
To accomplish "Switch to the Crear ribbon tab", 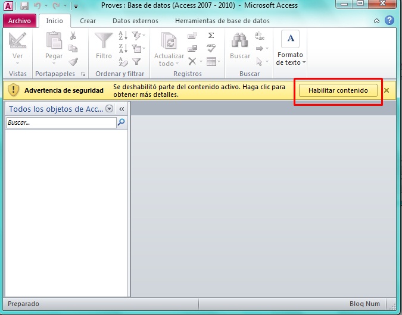I will click(88, 21).
